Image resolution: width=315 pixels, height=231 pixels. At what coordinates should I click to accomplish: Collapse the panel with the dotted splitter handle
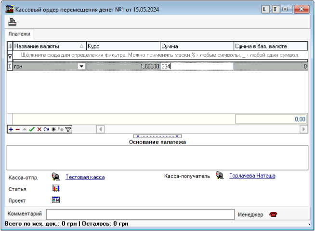point(157,136)
